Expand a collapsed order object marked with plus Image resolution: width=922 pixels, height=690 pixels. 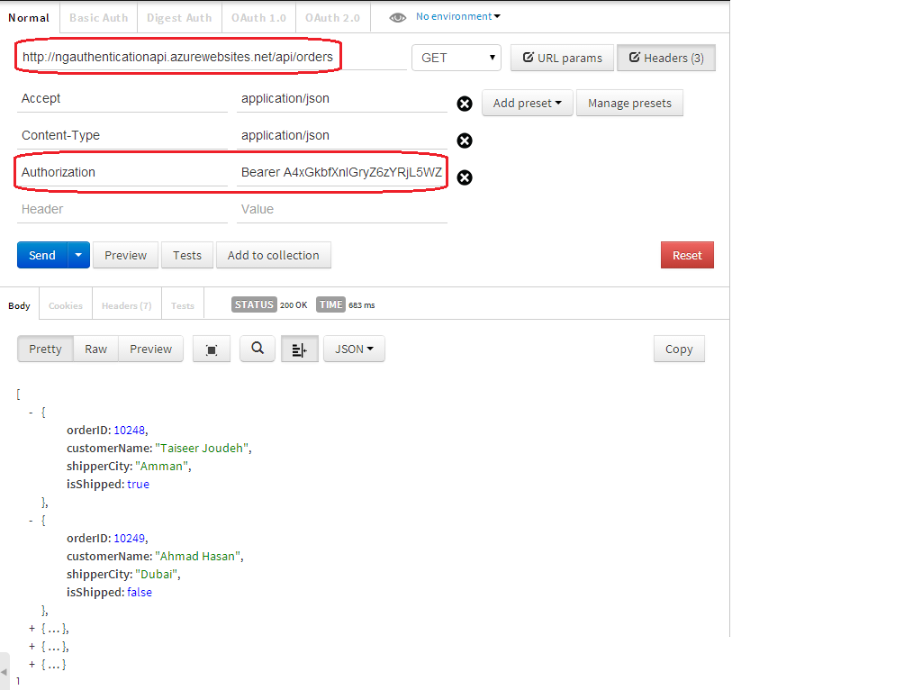pos(30,628)
